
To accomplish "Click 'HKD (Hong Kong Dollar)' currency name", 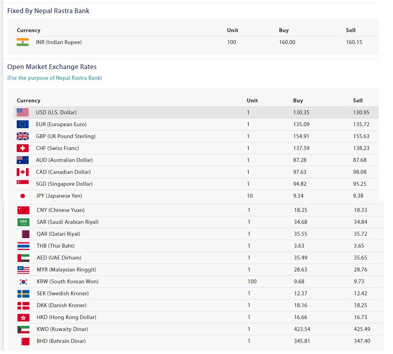I will (x=66, y=317).
